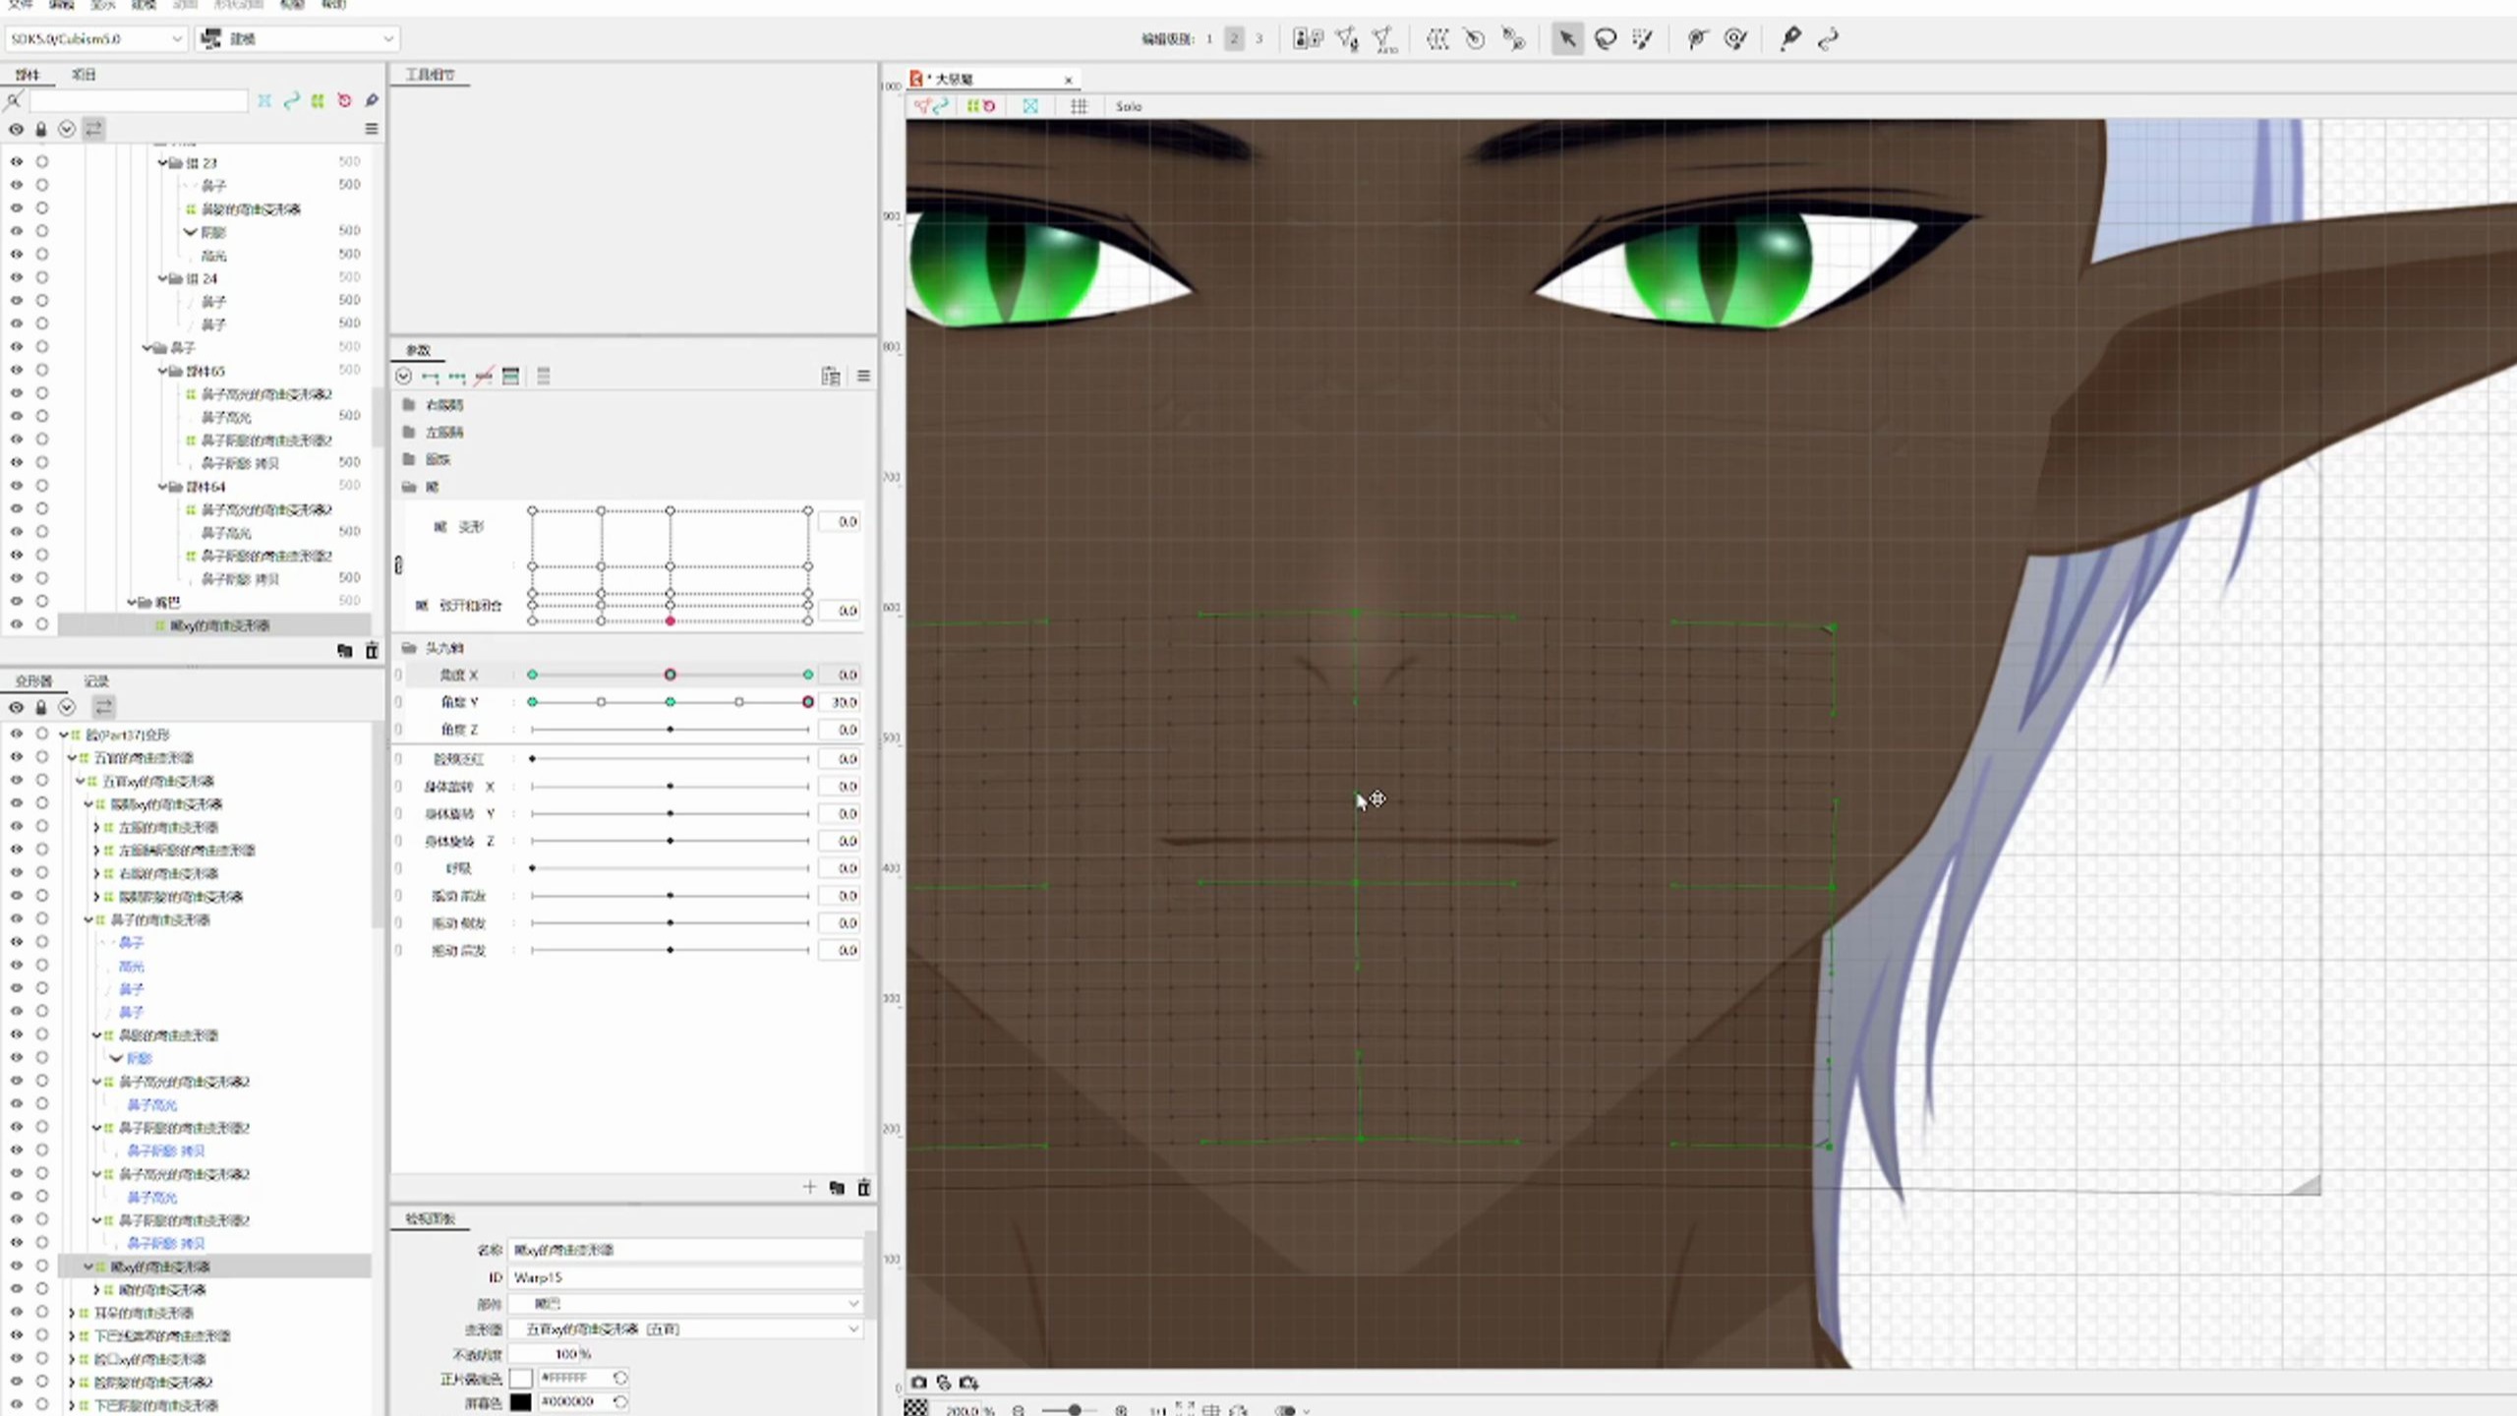Image resolution: width=2517 pixels, height=1416 pixels.
Task: Open the 编辑 menu
Action: click(x=61, y=5)
